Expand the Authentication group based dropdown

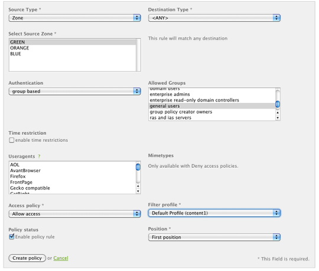point(74,91)
